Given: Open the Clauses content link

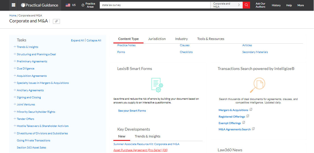Looking at the screenshot, I should point(185,45).
